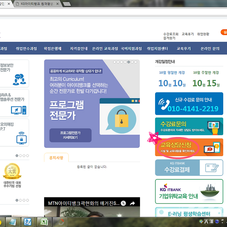This screenshot has width=227, height=227.
Task: Click the city globe image on 기업위탁교육
Action: [x=210, y=190]
